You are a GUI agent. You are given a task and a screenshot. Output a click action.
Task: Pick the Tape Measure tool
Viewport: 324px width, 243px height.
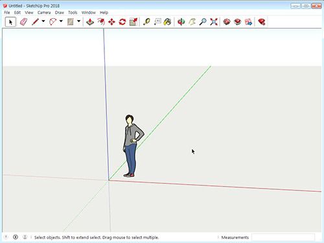coord(146,22)
